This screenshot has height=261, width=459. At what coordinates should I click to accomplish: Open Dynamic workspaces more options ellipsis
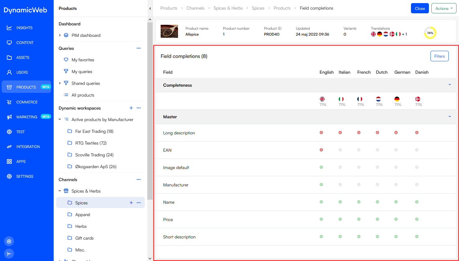(139, 108)
